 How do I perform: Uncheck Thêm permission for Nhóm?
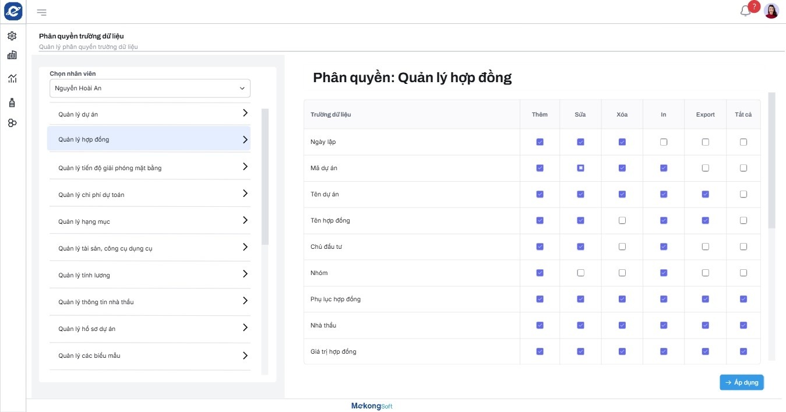[x=540, y=273]
